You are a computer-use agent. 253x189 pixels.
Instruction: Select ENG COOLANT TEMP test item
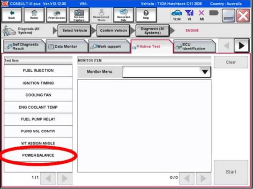[38, 107]
